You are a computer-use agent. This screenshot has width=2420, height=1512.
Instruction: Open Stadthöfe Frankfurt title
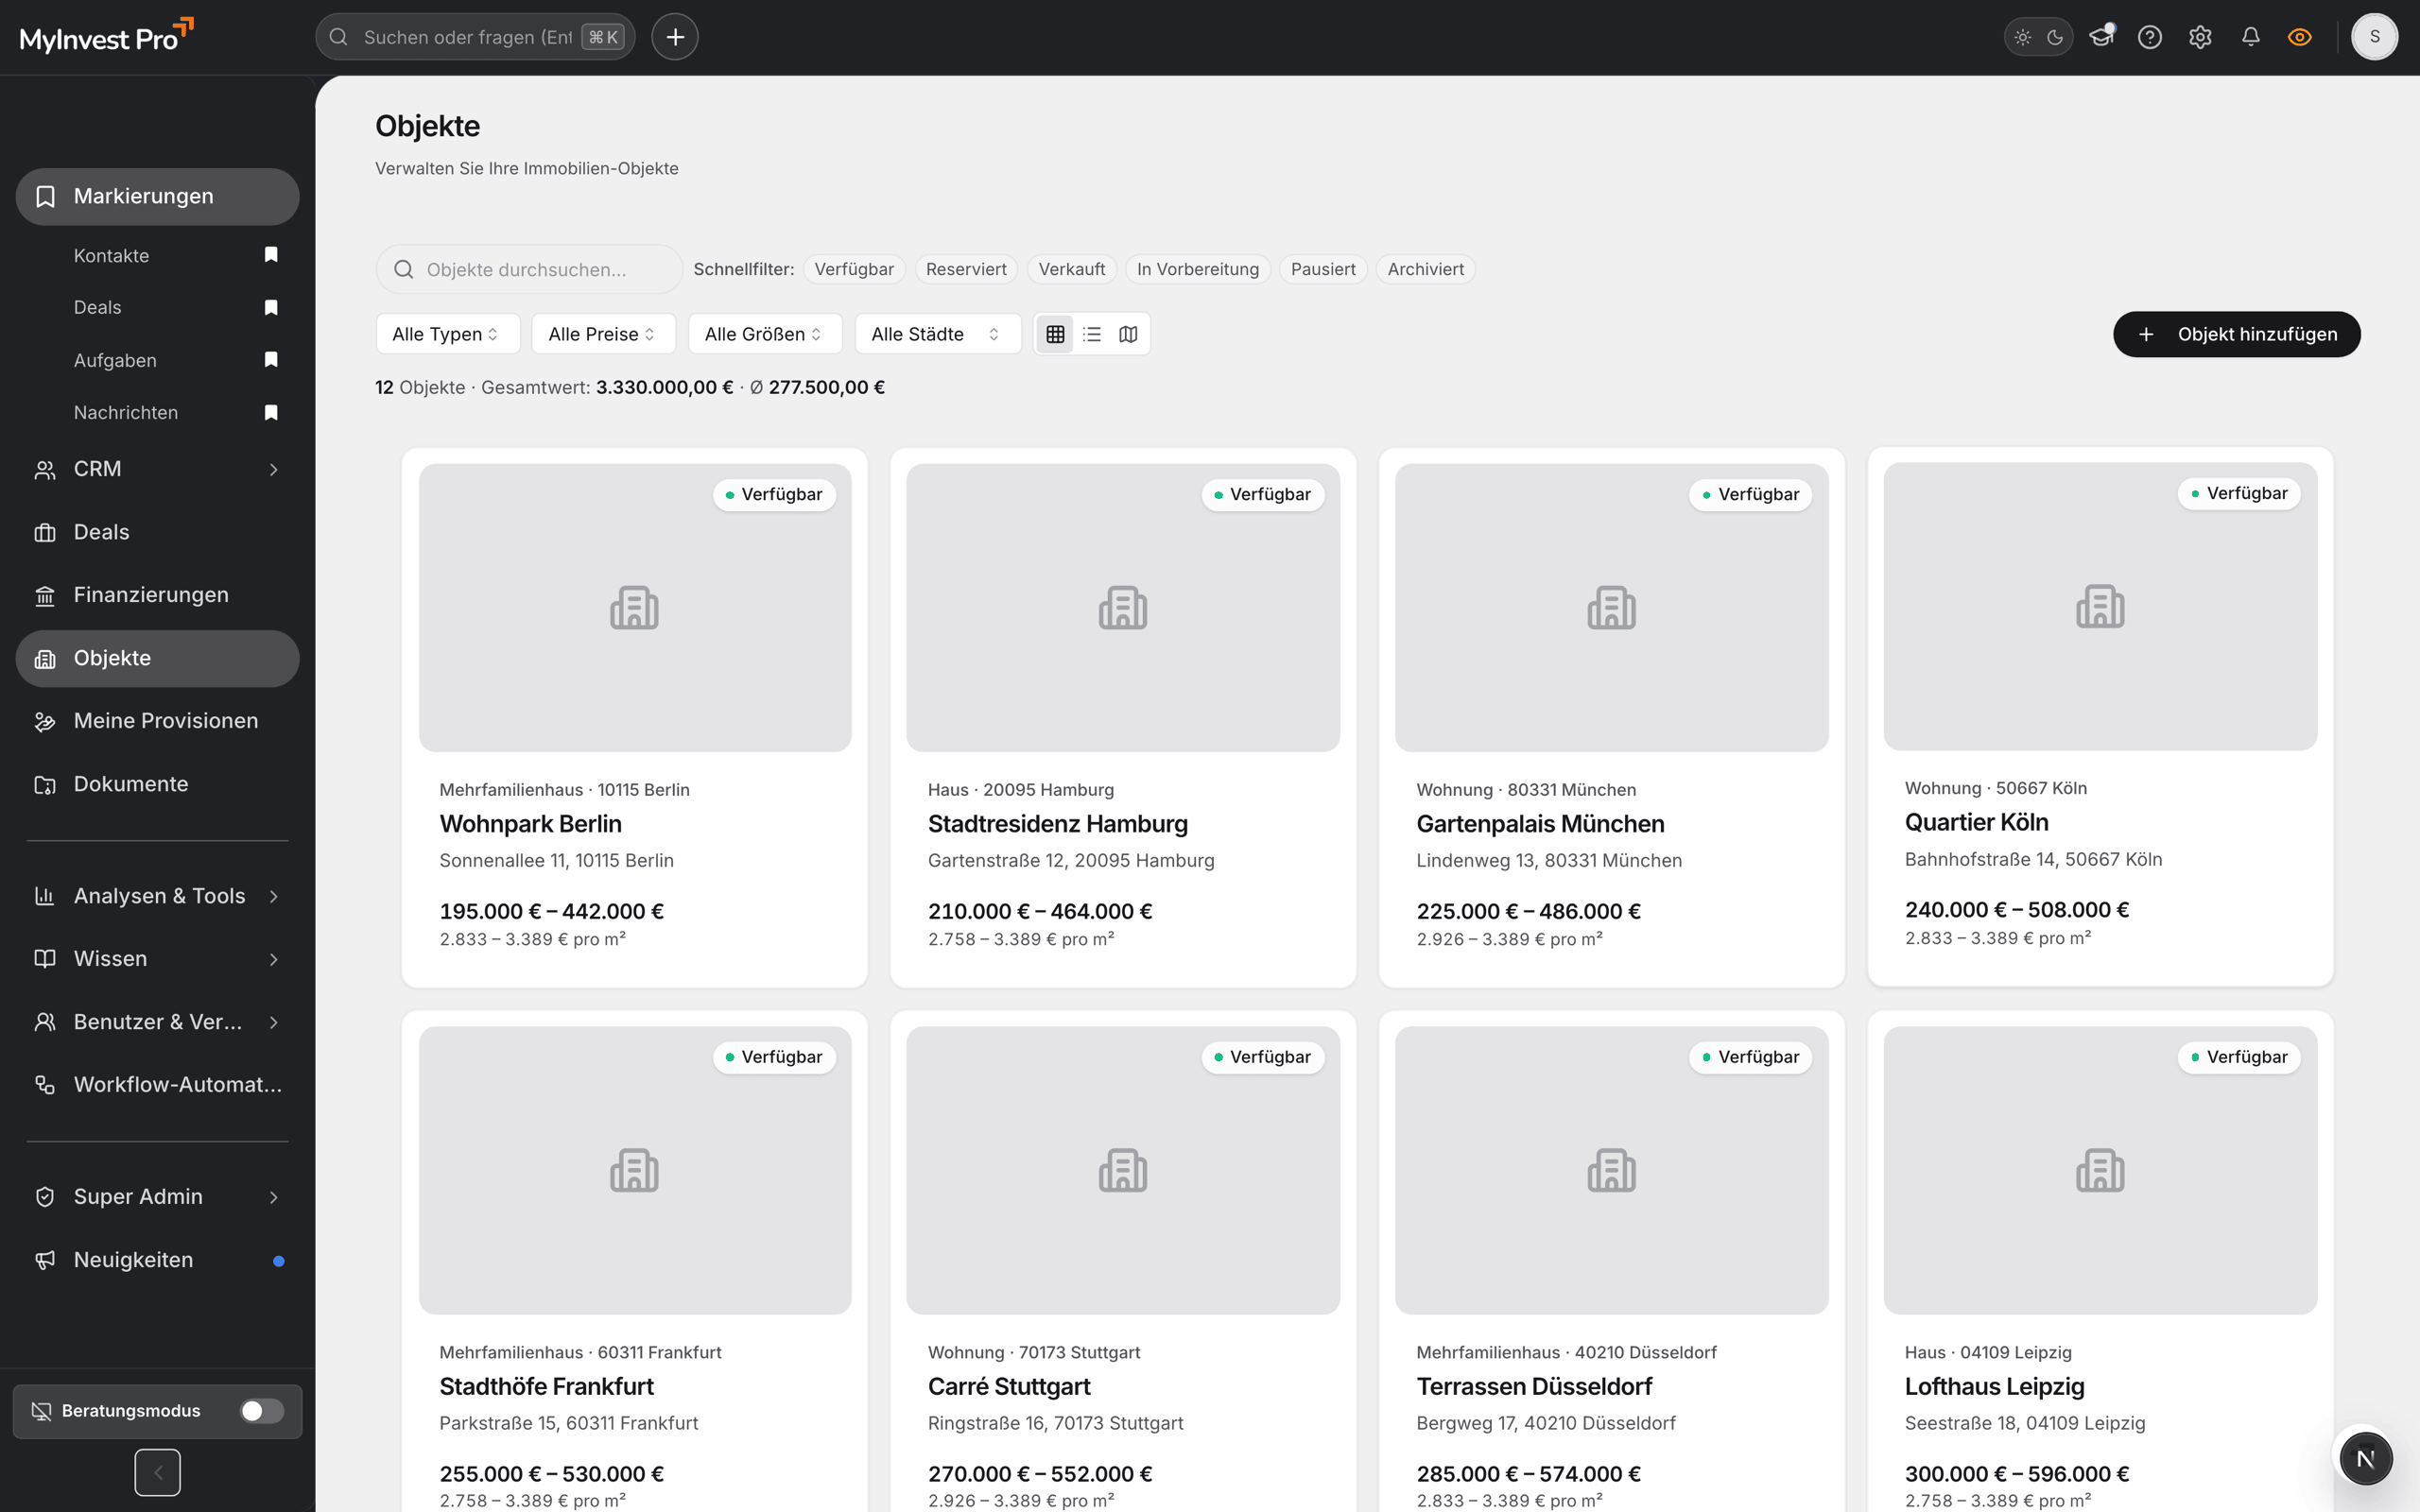[x=546, y=1386]
